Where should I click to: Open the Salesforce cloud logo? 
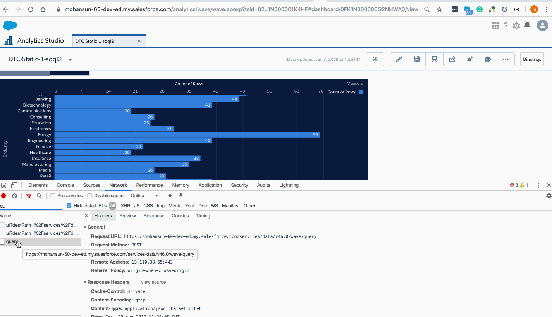[x=10, y=26]
